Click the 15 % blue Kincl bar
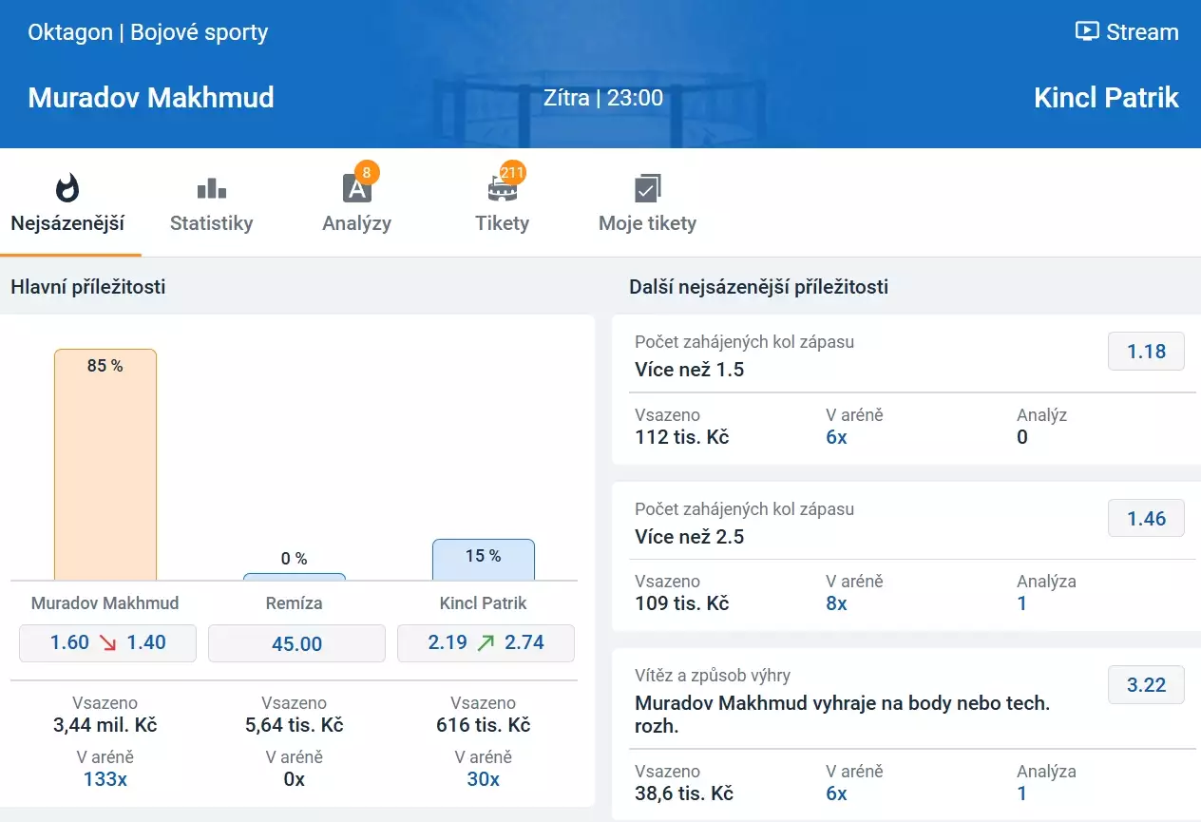Image resolution: width=1201 pixels, height=822 pixels. click(483, 561)
